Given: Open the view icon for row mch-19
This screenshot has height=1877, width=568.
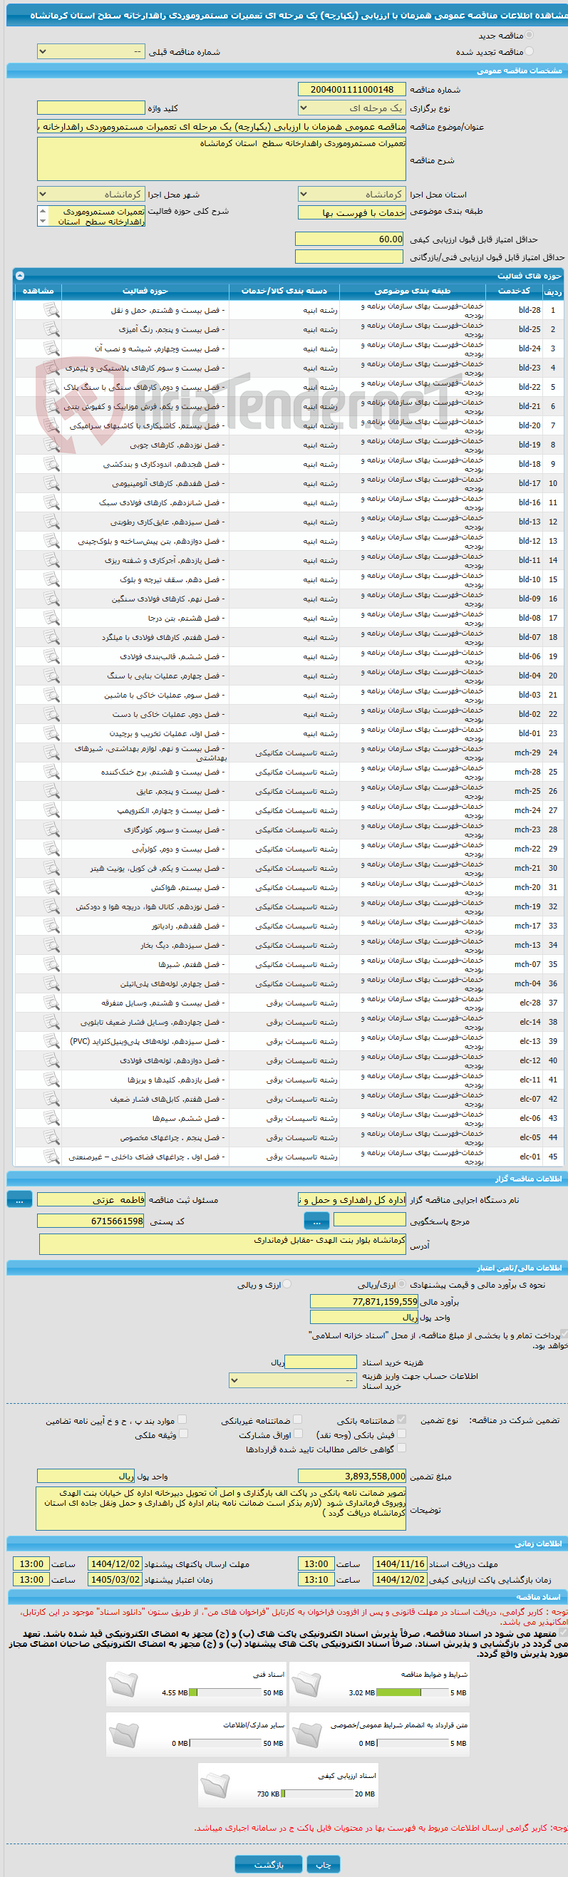Looking at the screenshot, I should coord(51,906).
